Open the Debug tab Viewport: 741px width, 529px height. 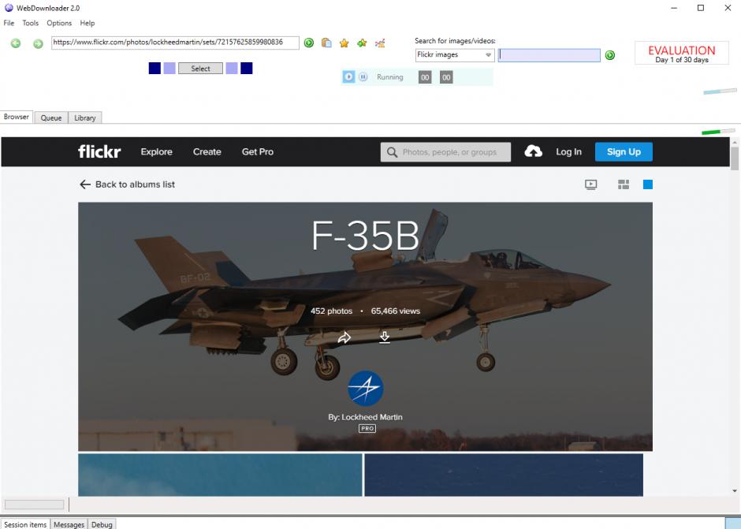[x=102, y=524]
